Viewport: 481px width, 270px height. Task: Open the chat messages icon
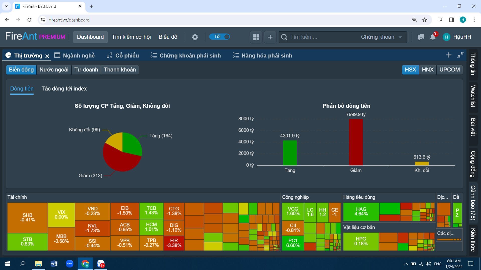[421, 37]
